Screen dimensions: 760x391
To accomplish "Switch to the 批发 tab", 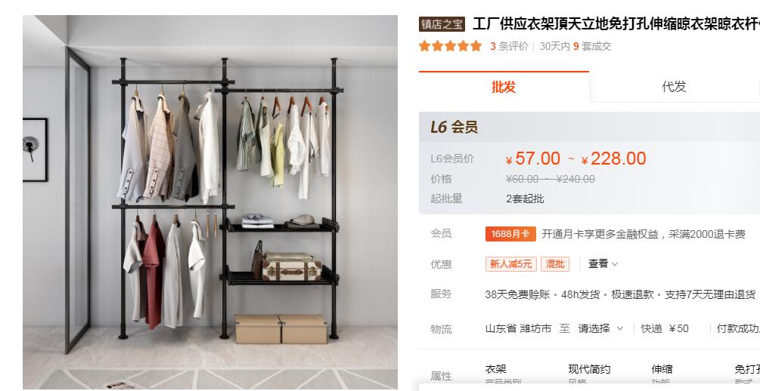I will pos(504,87).
